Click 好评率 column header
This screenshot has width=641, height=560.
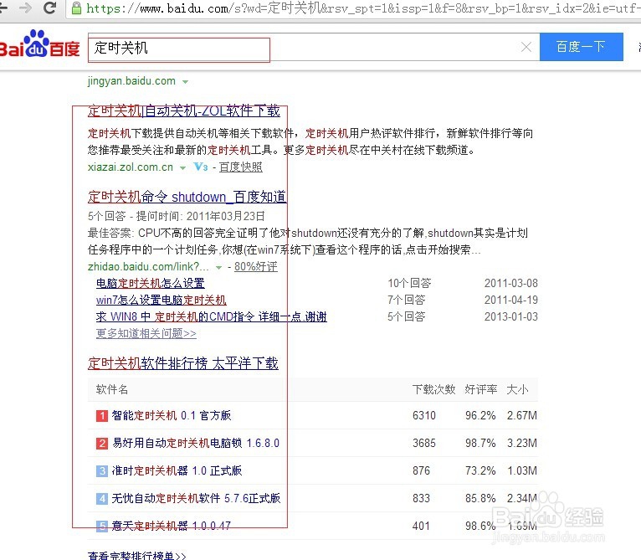[x=480, y=389]
